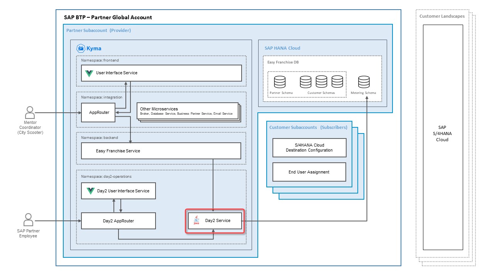Click the Customer Schemas caption
This screenshot has height=277, width=494.
pyautogui.click(x=321, y=93)
